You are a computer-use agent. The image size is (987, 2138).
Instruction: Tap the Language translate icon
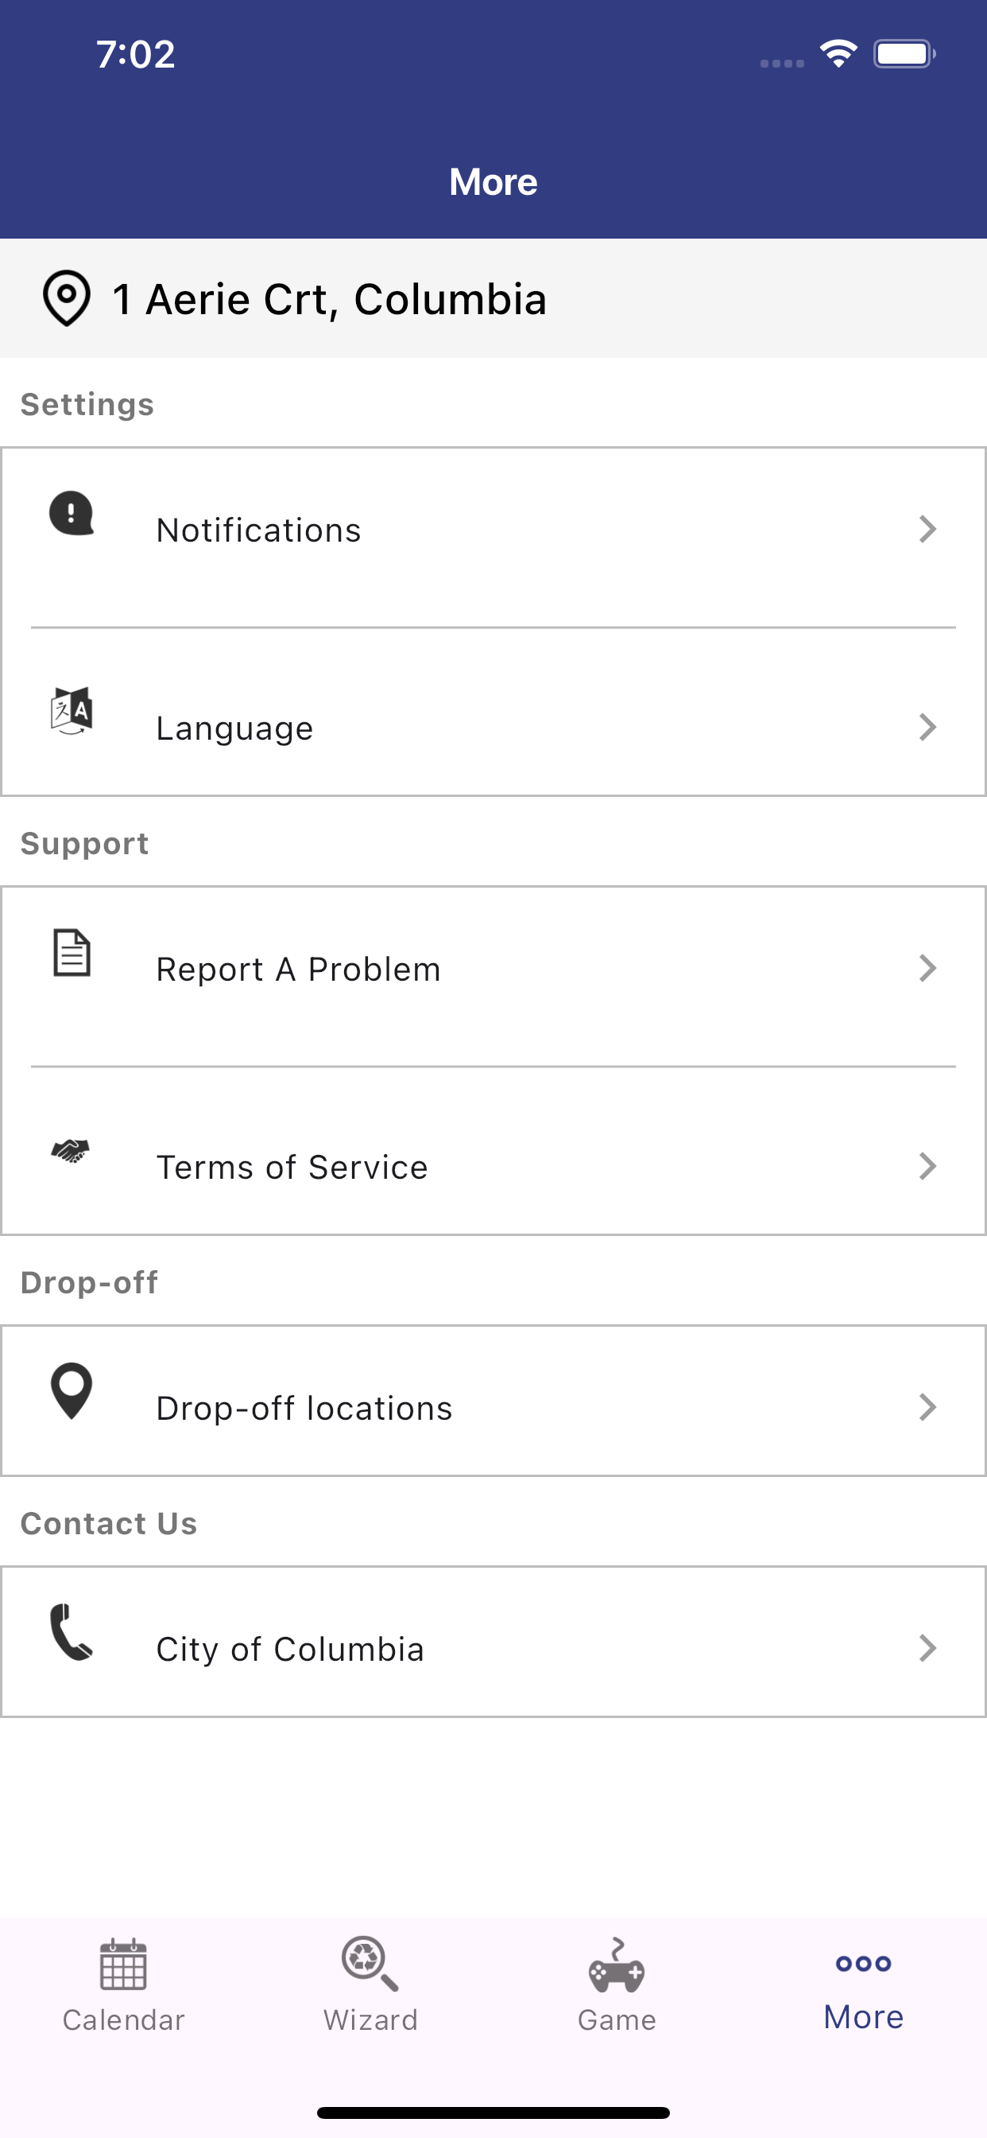(x=72, y=711)
